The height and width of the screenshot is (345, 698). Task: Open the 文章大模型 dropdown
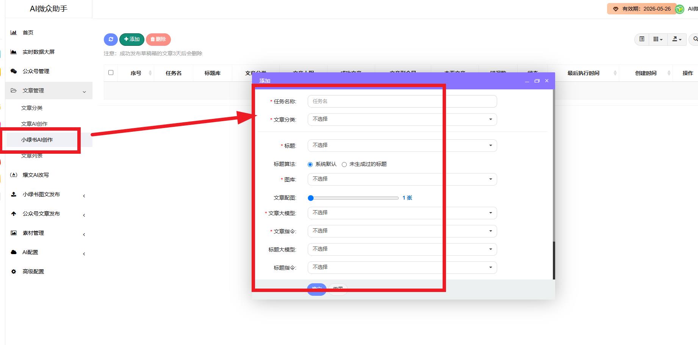pyautogui.click(x=402, y=213)
